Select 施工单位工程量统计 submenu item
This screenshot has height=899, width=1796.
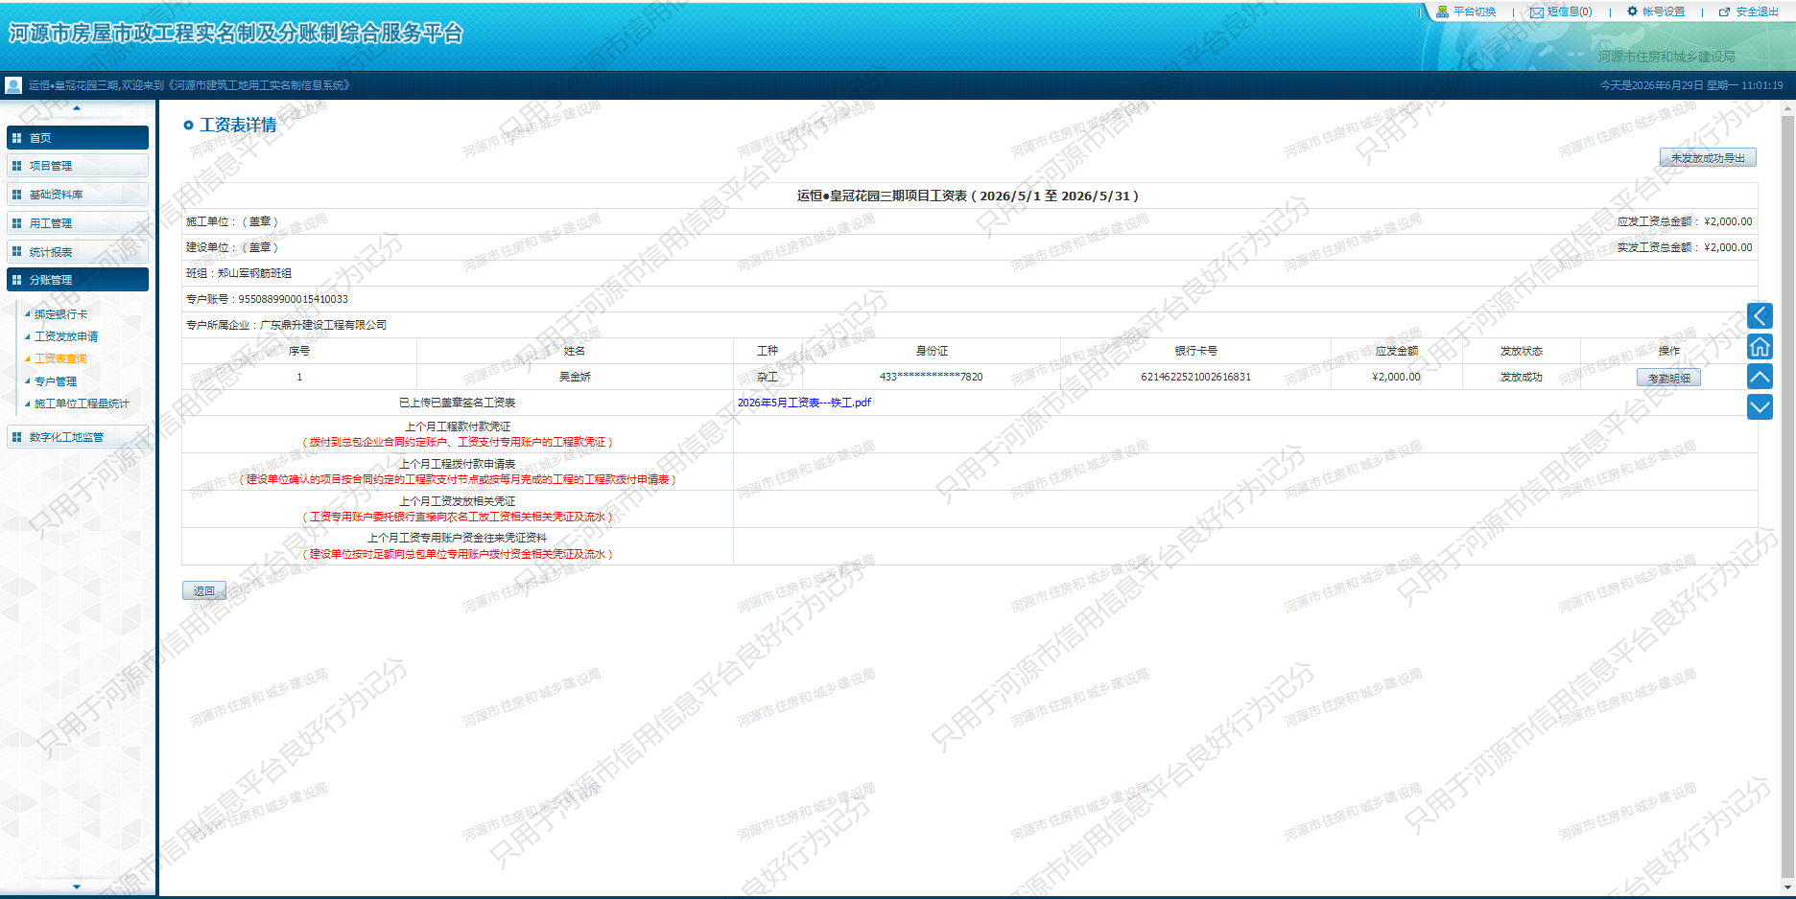(82, 403)
